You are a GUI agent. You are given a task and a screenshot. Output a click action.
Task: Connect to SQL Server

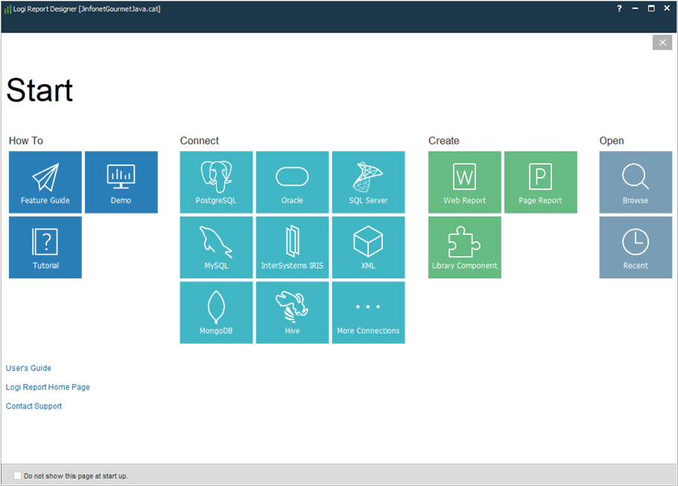tap(368, 182)
